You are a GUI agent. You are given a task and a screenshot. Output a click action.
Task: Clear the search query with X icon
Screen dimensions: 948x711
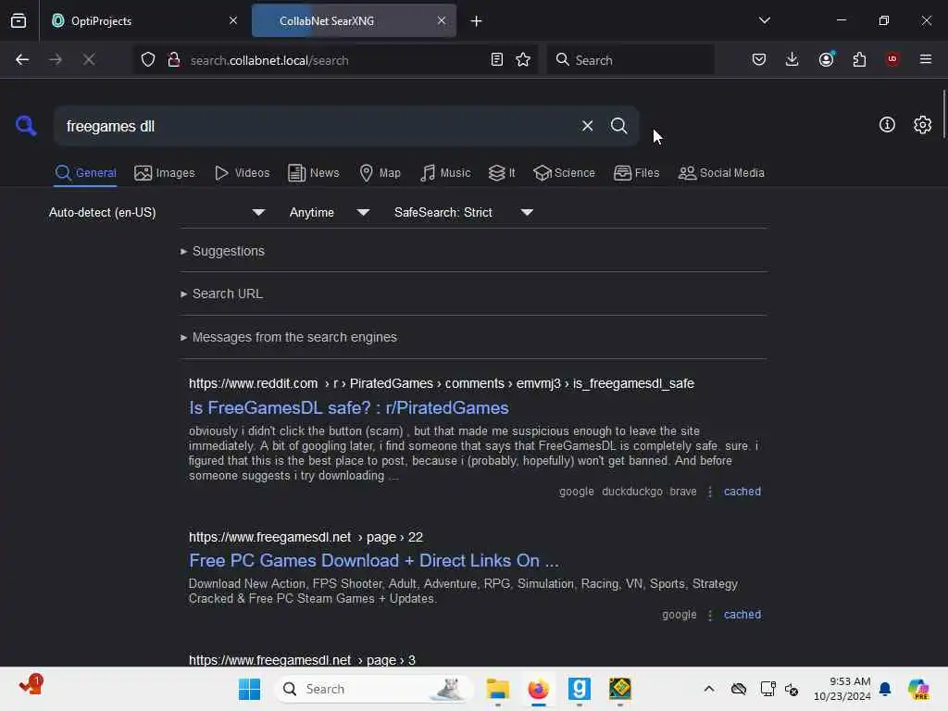[x=587, y=126]
